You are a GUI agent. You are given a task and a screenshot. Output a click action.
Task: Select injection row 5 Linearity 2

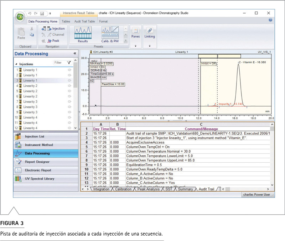point(43,91)
